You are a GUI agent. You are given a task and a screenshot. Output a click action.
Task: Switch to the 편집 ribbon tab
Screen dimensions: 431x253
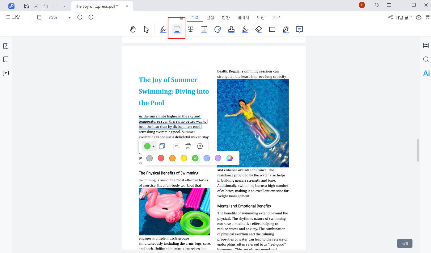(x=210, y=18)
